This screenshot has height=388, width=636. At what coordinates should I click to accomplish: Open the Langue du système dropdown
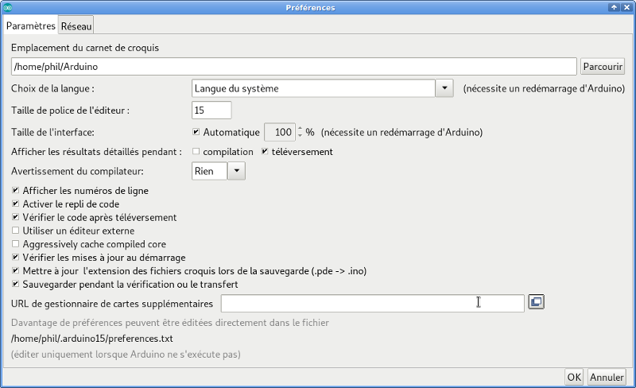coord(322,88)
